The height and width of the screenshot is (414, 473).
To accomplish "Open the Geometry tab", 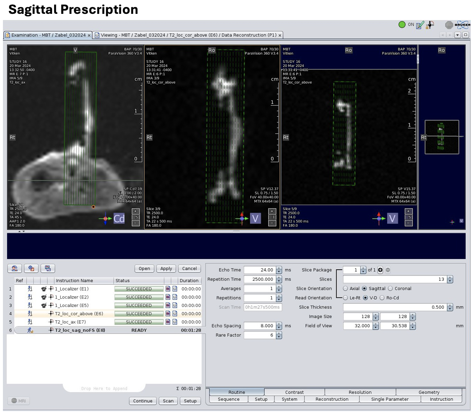I will [429, 392].
